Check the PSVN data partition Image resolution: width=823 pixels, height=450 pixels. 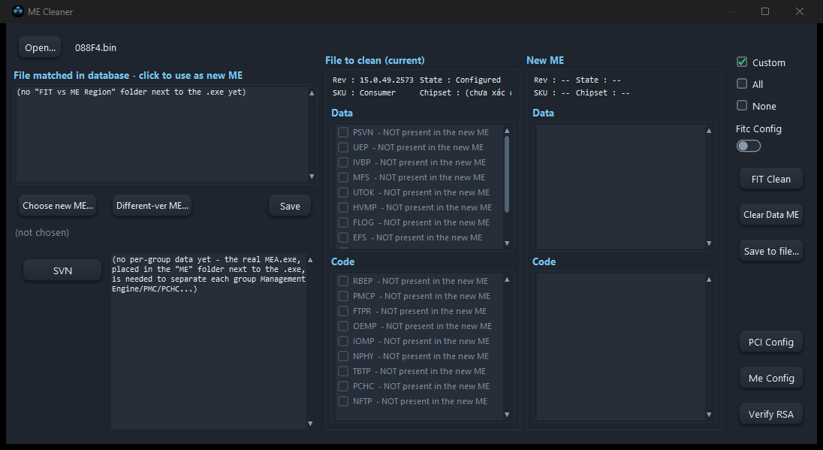click(343, 132)
